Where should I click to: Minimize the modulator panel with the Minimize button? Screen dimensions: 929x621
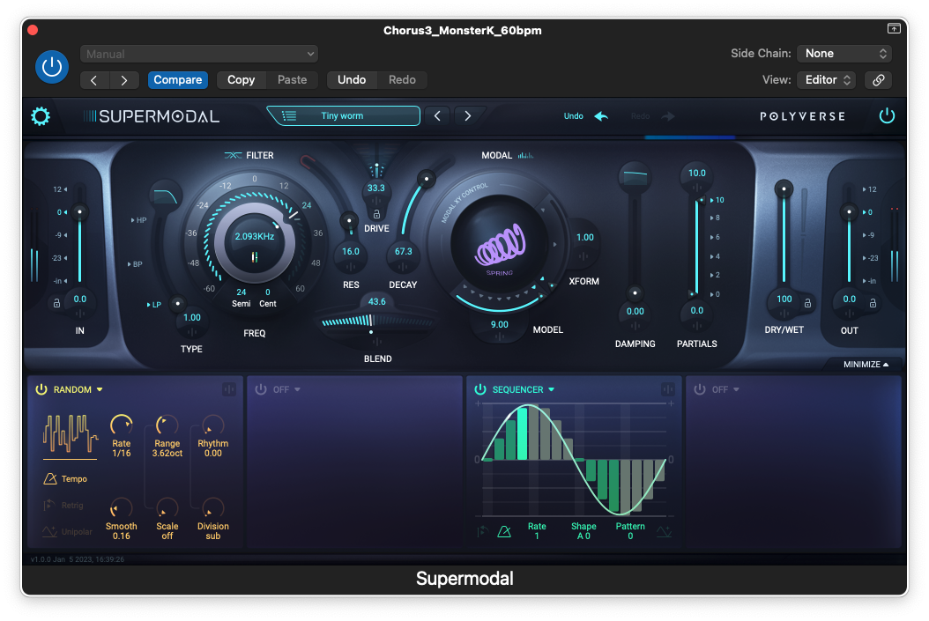click(x=866, y=364)
